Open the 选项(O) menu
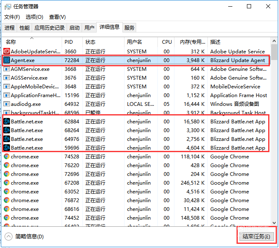This screenshot has width=279, height=248. 34,17
